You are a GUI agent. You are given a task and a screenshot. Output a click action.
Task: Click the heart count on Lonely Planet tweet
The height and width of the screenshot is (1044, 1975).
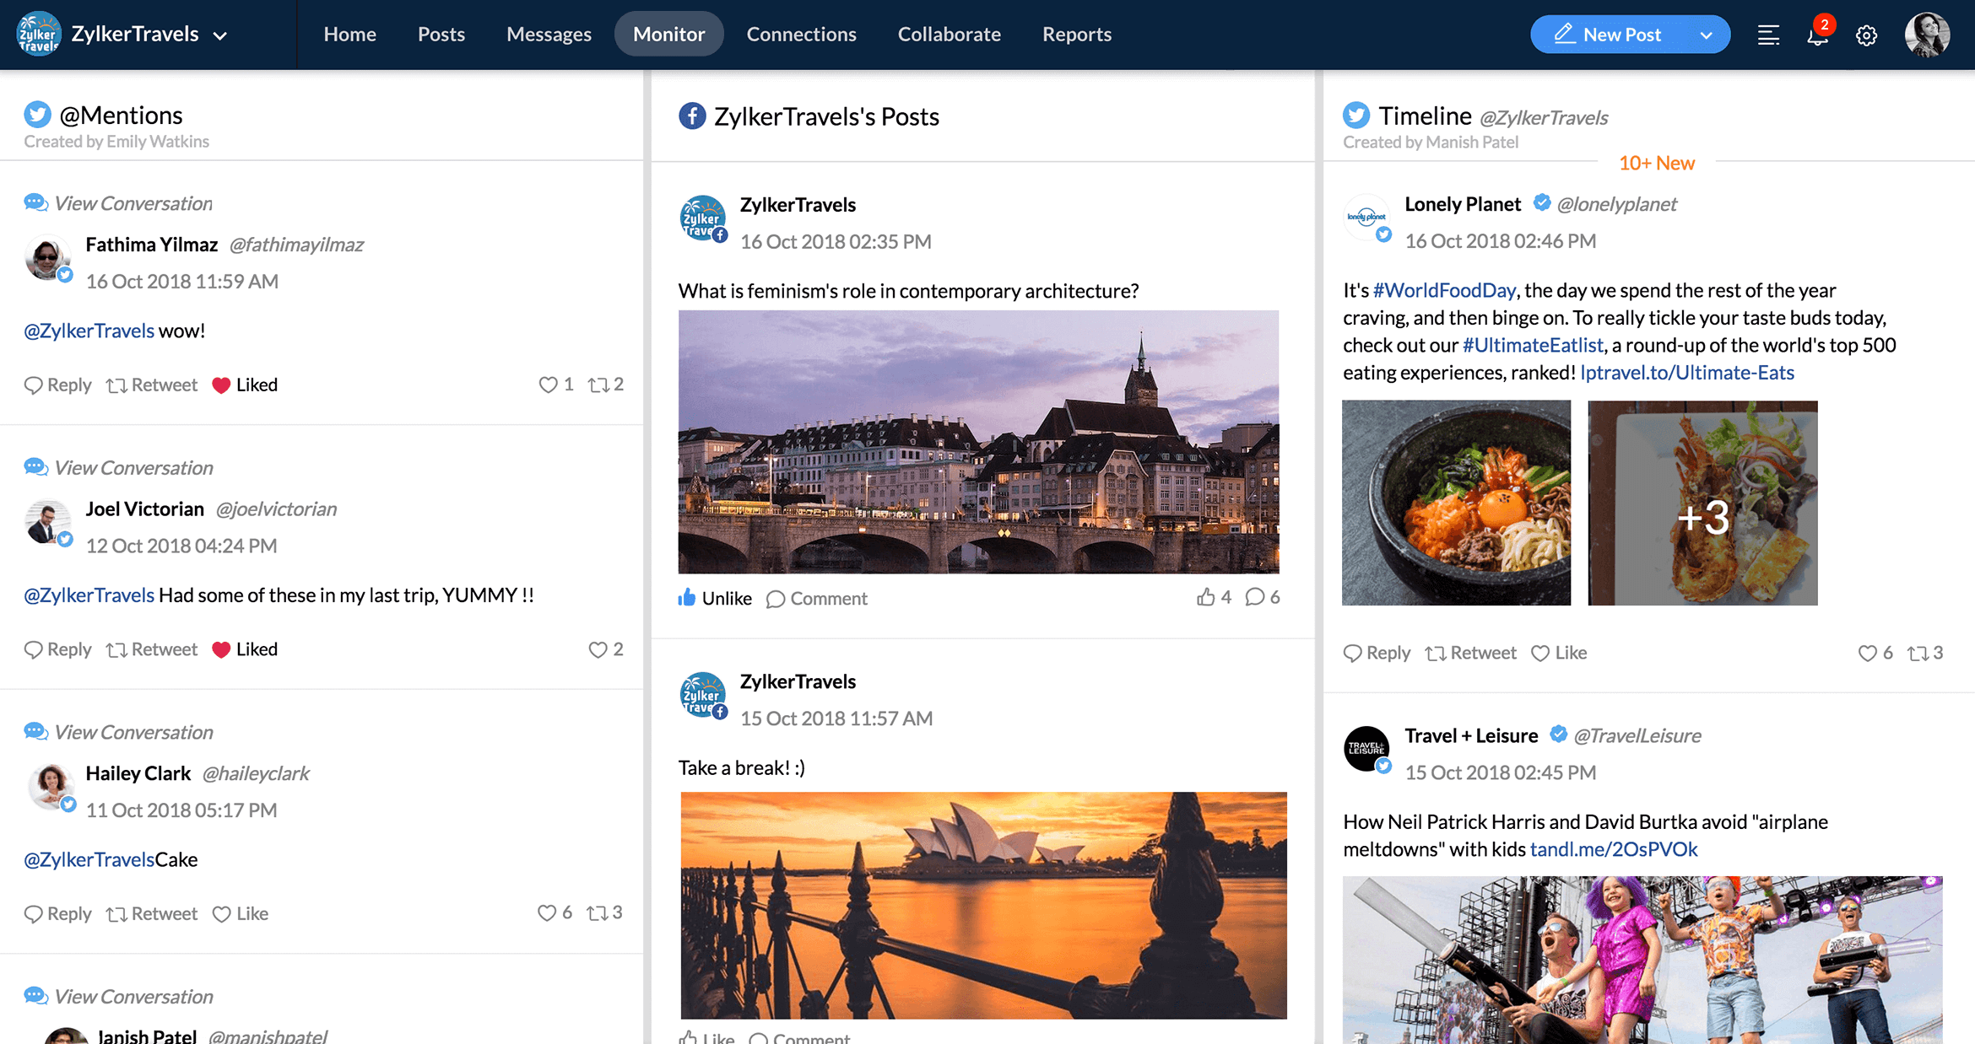pyautogui.click(x=1875, y=653)
